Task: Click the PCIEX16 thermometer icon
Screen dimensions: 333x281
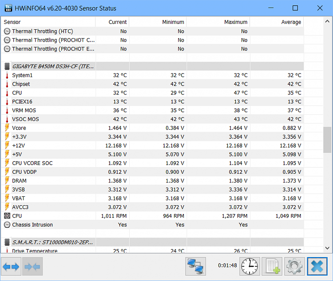Action: click(7, 102)
